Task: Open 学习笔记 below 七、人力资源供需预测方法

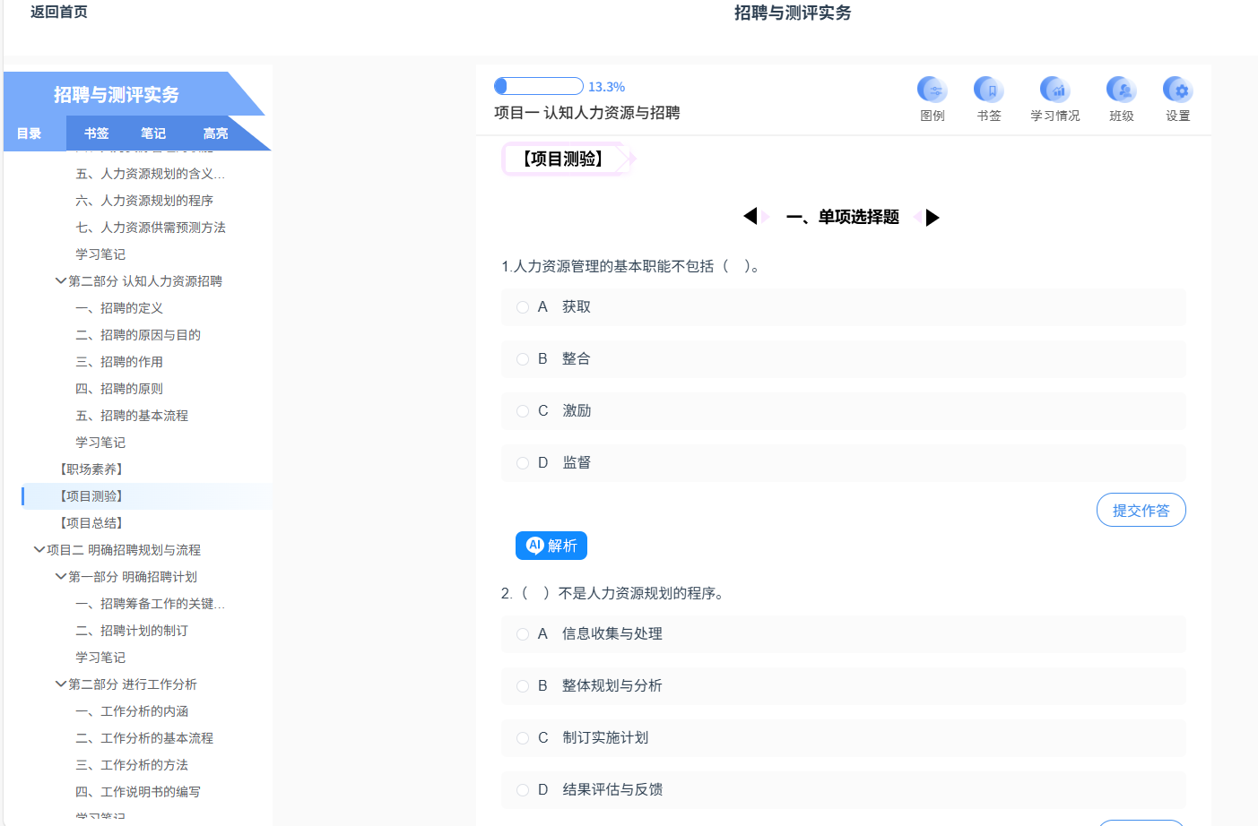Action: pyautogui.click(x=100, y=254)
